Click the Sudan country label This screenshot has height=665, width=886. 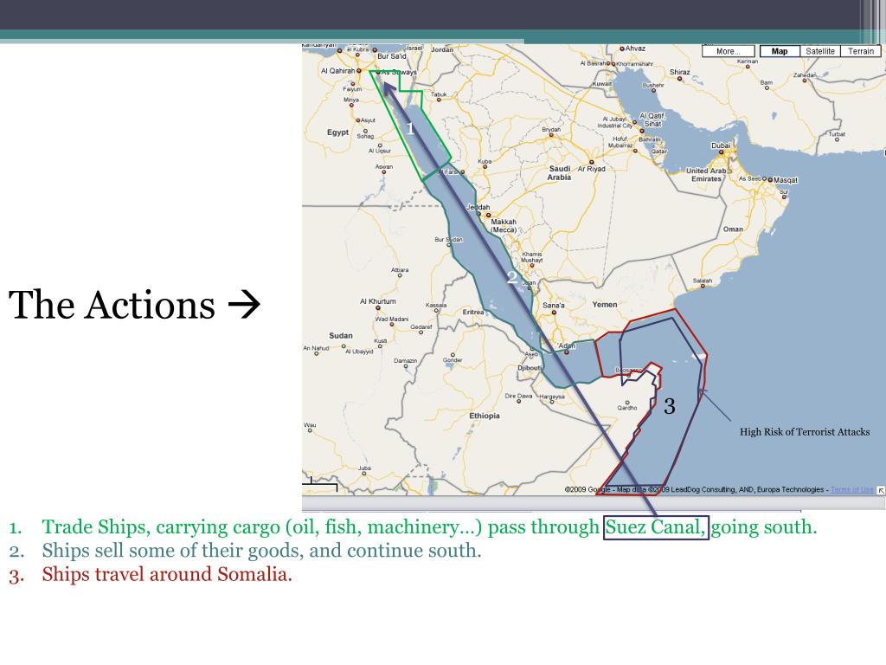pos(341,335)
